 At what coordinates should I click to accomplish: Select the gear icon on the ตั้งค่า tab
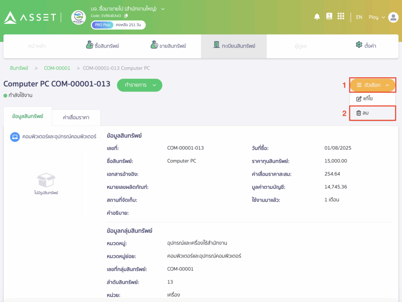[x=358, y=45]
